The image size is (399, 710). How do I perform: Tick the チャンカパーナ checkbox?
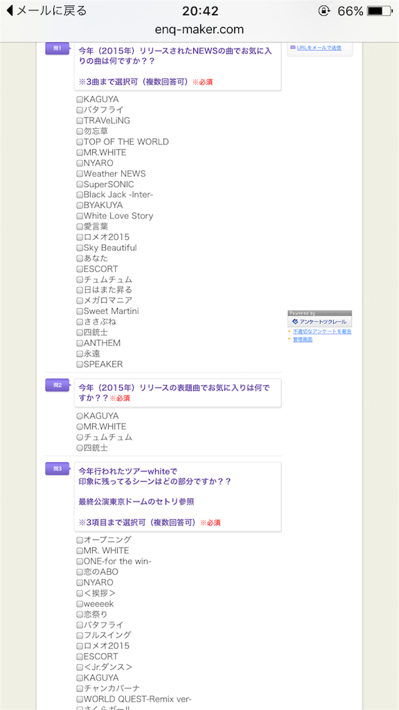click(x=80, y=689)
